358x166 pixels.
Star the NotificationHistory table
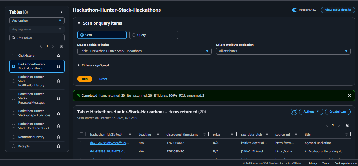tap(58, 137)
